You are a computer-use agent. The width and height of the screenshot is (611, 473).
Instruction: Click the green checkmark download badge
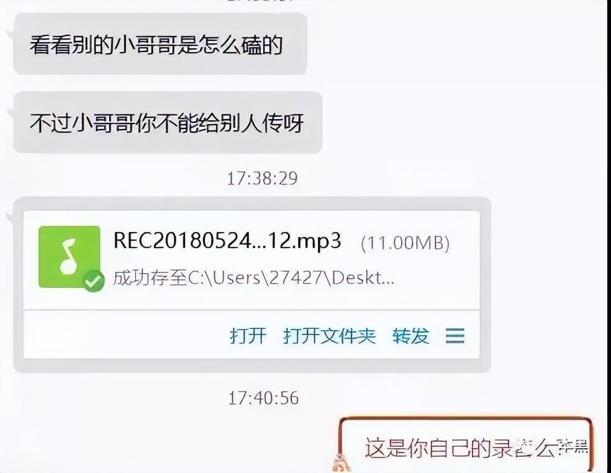coord(94,281)
